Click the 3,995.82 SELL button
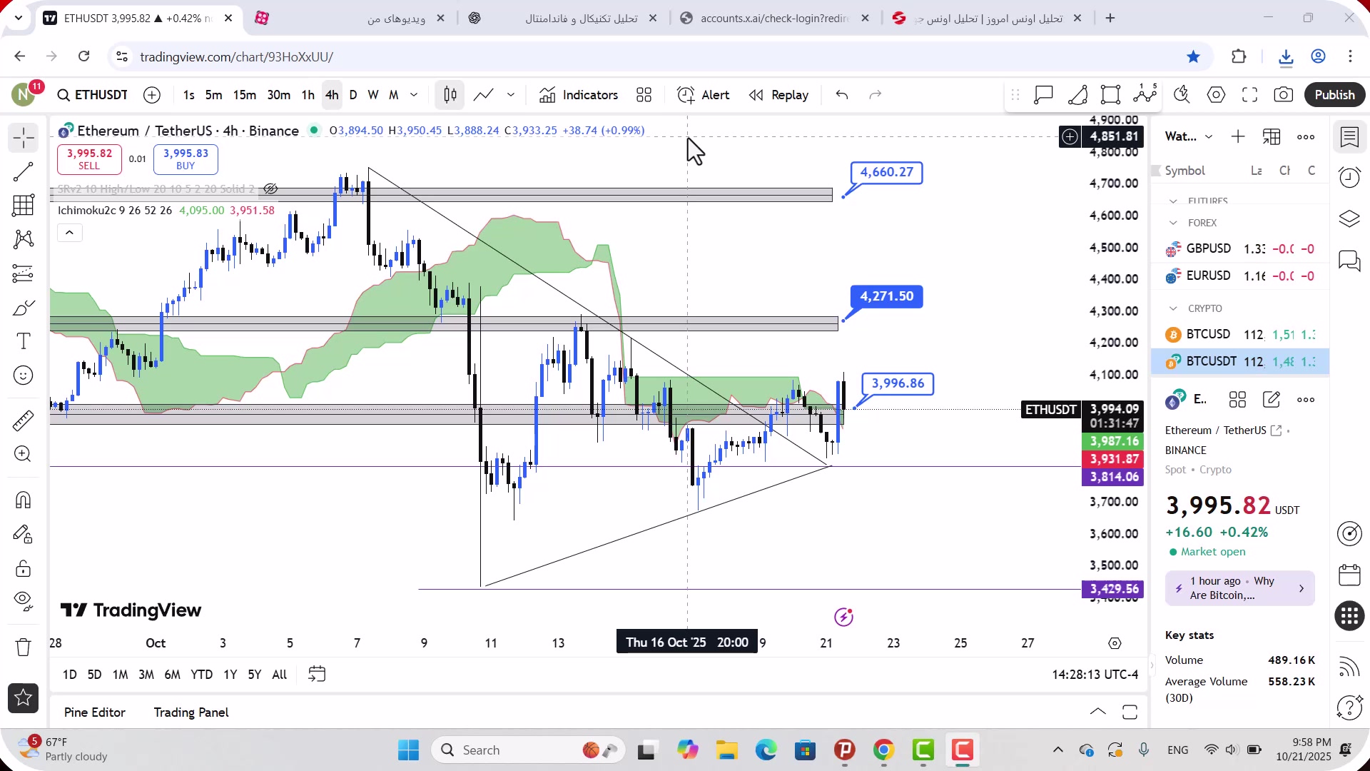This screenshot has height=771, width=1370. [89, 158]
